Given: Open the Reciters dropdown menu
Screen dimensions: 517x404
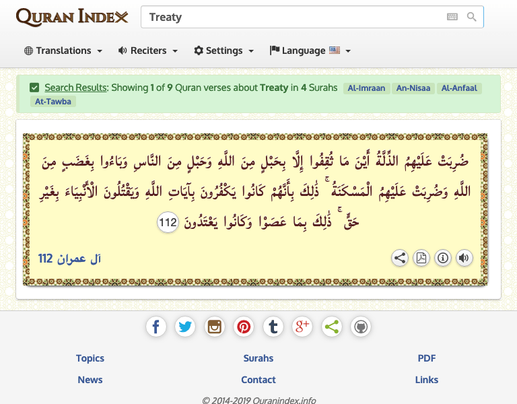Looking at the screenshot, I should click(x=148, y=50).
